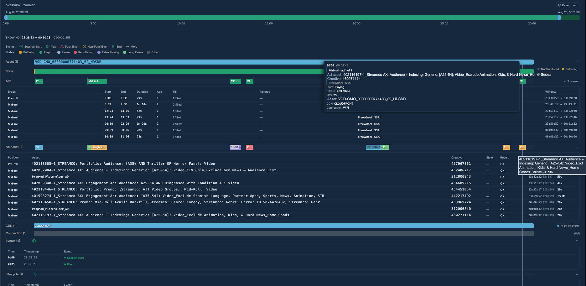Viewport: 586px width, 286px height.
Task: Toggle the False Playing state filter
Action: pyautogui.click(x=108, y=52)
